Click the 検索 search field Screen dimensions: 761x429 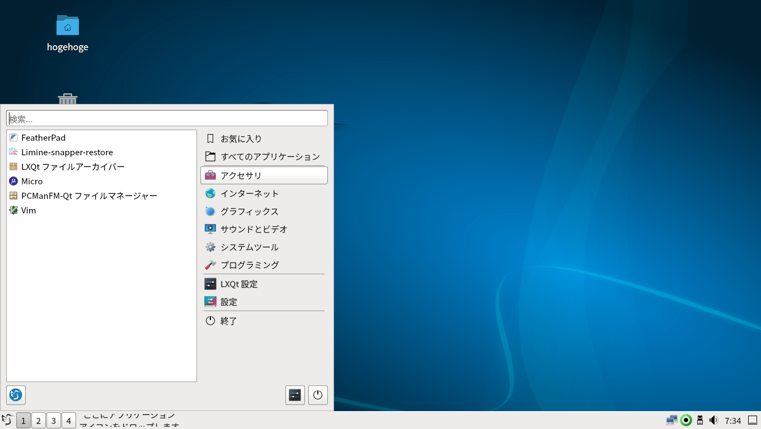pos(167,118)
